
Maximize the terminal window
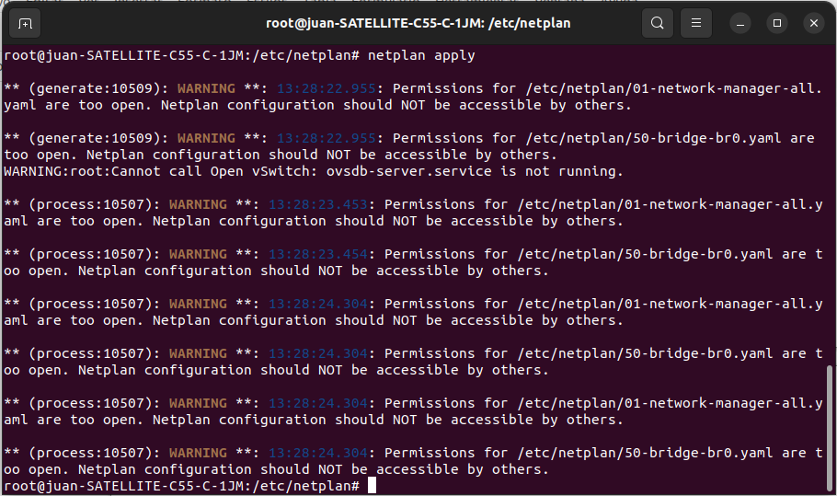click(x=777, y=23)
